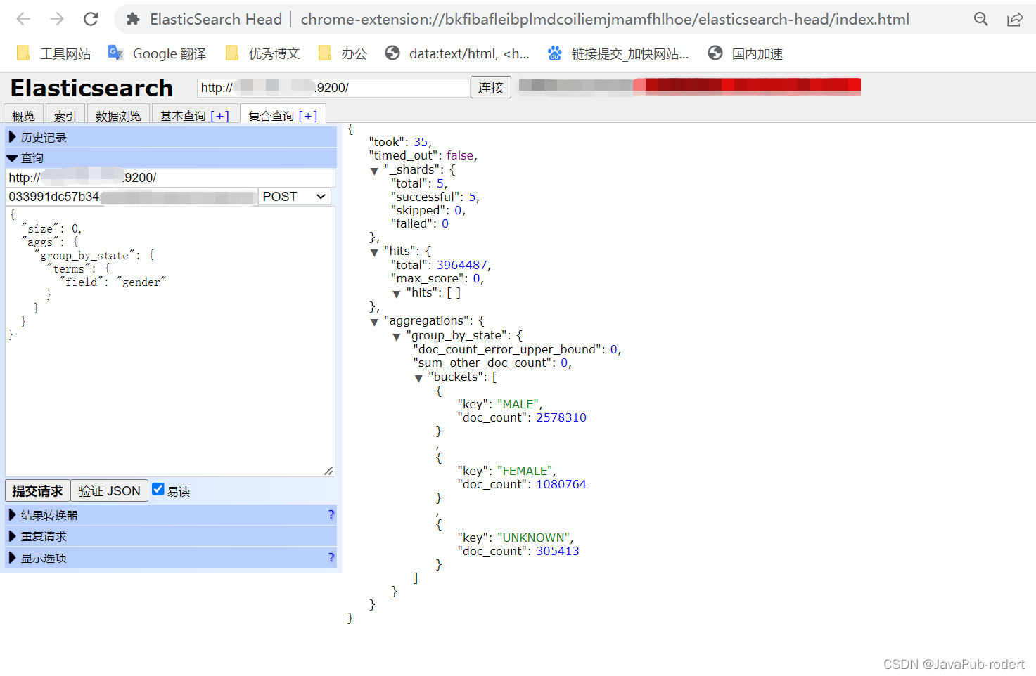1036x676 pixels.
Task: Open the 链接提交_加快网站 bookmark
Action: tap(618, 53)
